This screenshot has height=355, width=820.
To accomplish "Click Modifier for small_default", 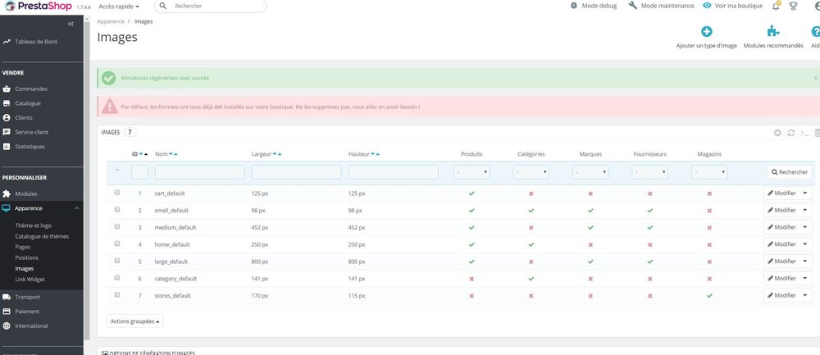I will 781,210.
